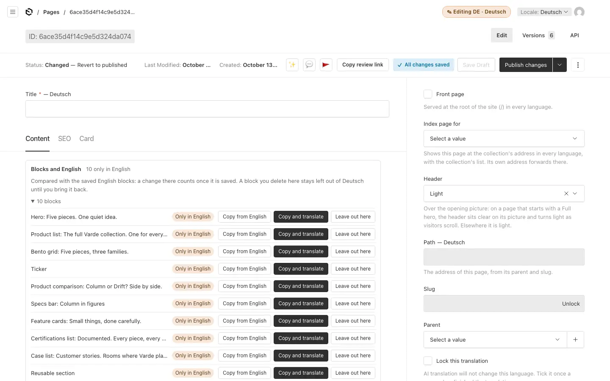Click the Title Deutsch input field
Image resolution: width=610 pixels, height=381 pixels.
pyautogui.click(x=207, y=109)
